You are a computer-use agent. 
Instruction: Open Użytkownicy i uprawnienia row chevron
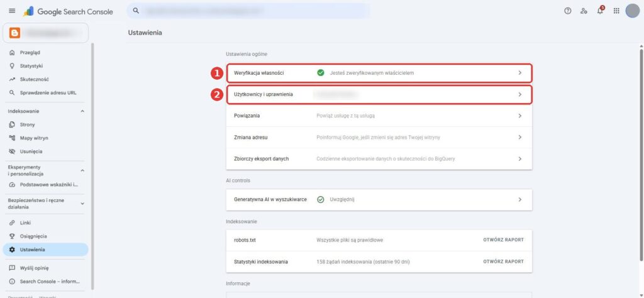[x=519, y=94]
